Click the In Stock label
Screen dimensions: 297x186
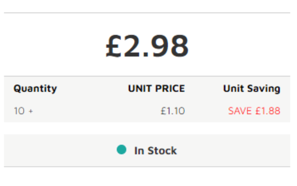[156, 151]
